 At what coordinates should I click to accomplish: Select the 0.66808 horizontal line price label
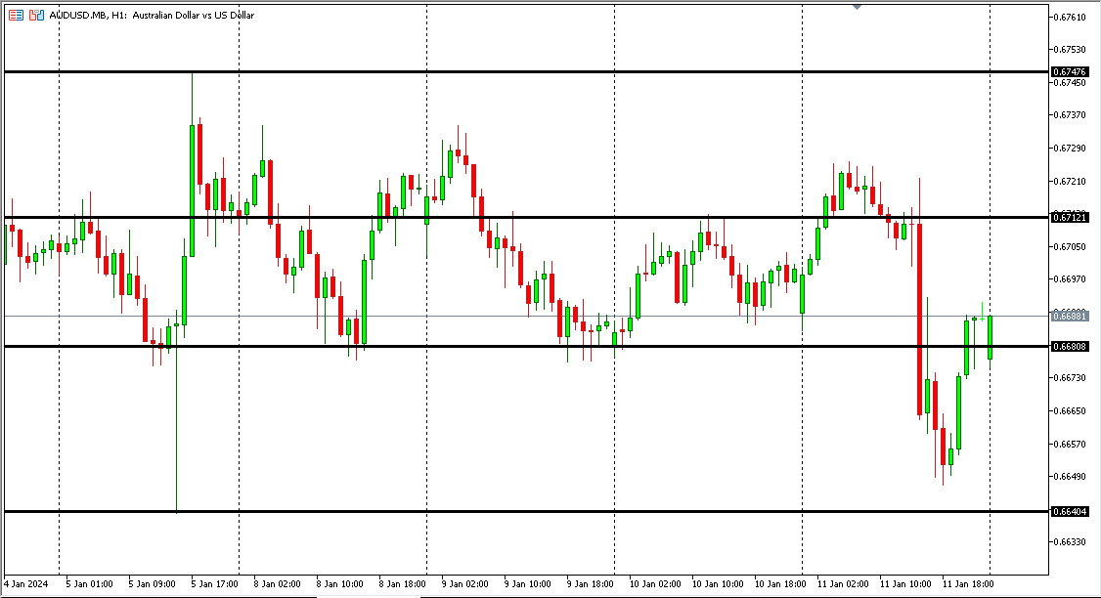[1070, 347]
